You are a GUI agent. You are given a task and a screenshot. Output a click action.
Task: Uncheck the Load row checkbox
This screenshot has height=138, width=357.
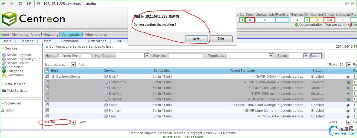pyautogui.click(x=47, y=104)
